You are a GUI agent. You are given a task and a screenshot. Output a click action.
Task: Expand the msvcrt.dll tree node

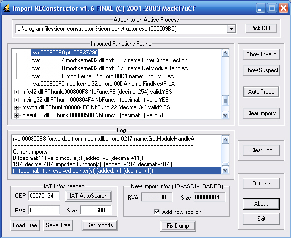click(x=16, y=107)
